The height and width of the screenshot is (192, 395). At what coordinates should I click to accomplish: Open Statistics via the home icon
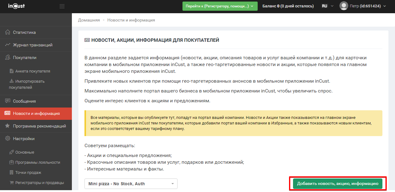click(x=8, y=32)
